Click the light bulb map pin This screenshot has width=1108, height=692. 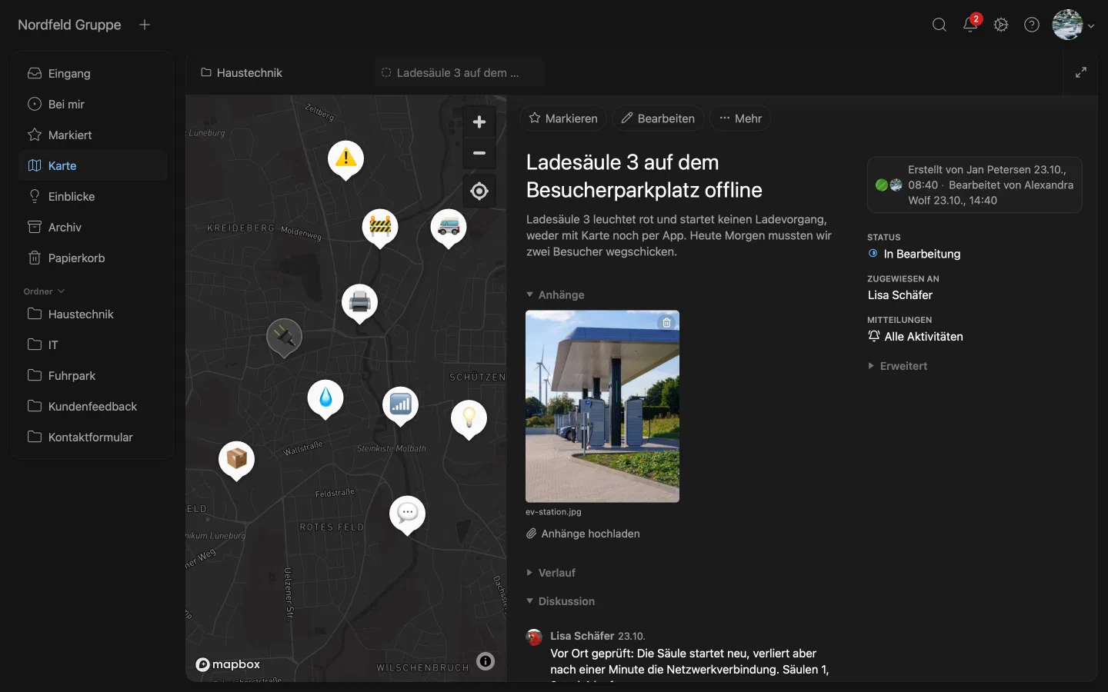point(469,418)
